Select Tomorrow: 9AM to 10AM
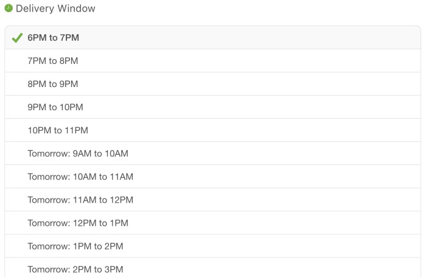This screenshot has width=426, height=277. [78, 153]
